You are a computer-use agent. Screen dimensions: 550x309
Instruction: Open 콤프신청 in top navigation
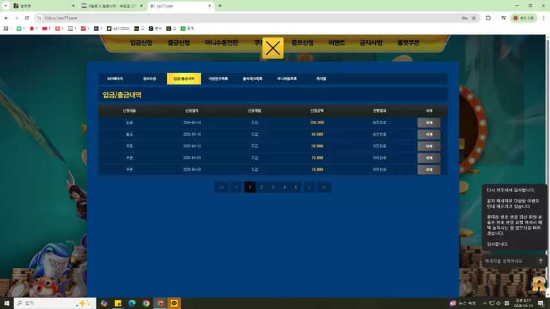click(x=302, y=43)
